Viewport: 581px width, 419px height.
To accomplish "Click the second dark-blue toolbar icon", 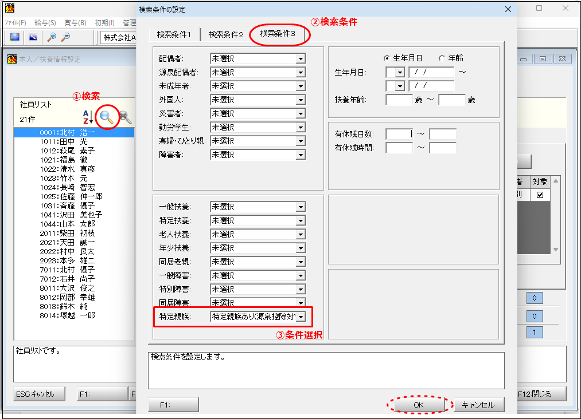I will [33, 37].
